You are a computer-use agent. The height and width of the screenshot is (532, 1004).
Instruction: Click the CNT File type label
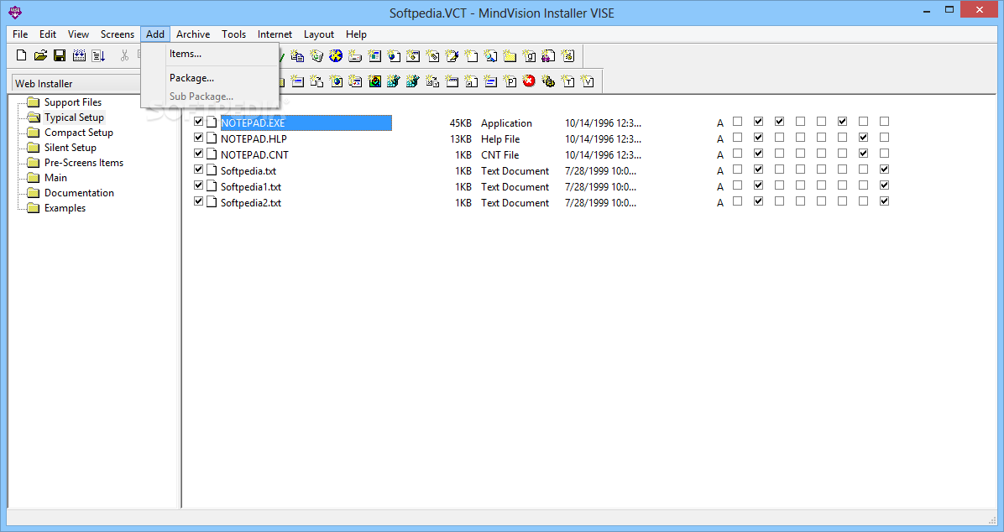(x=499, y=155)
